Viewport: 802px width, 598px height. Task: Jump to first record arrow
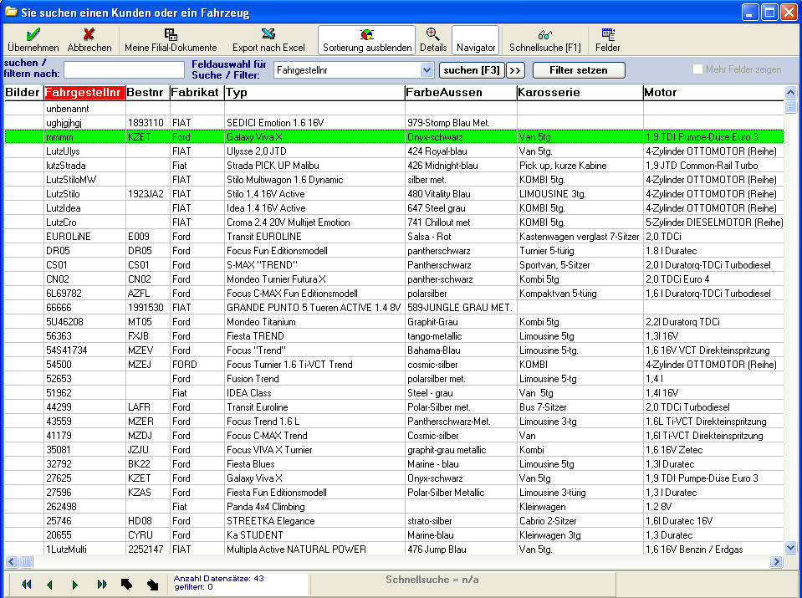tap(27, 584)
